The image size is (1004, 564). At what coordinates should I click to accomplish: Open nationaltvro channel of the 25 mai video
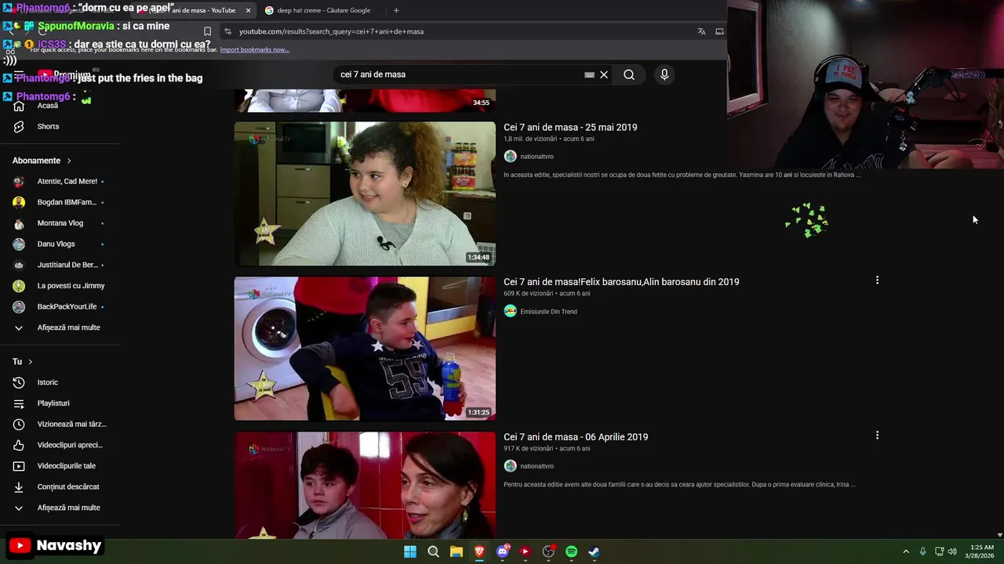[537, 157]
